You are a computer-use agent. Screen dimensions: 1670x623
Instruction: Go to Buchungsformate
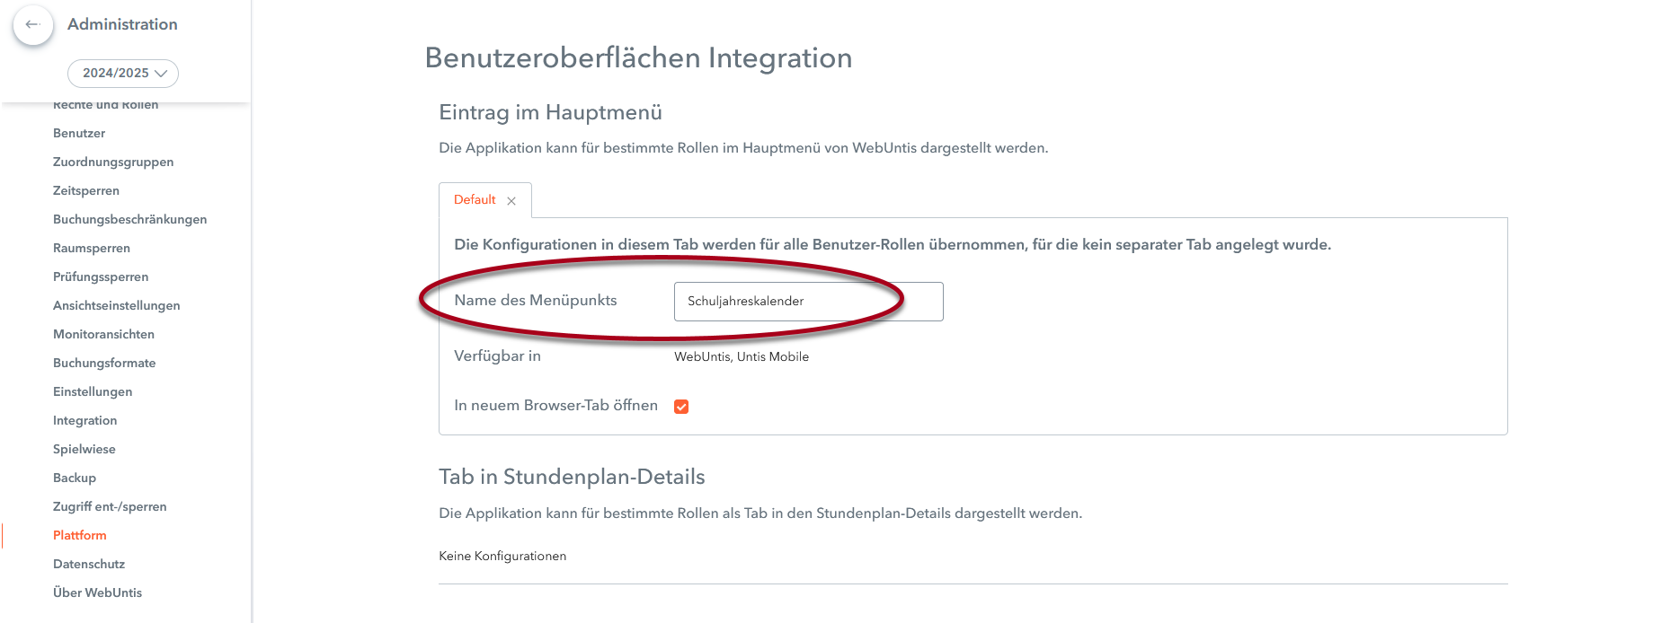pyautogui.click(x=104, y=363)
